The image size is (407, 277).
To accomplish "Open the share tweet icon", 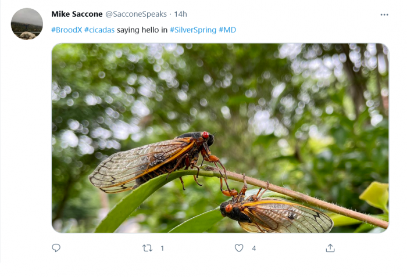I will [330, 248].
